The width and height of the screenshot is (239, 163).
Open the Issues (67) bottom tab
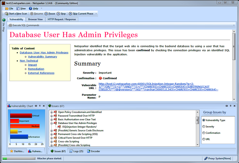58,151
